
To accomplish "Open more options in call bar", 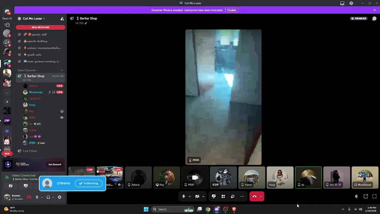I will tap(242, 196).
